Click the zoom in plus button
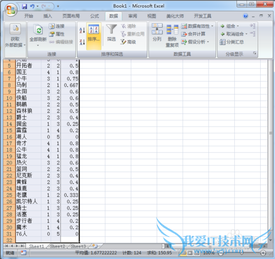Screen dimensions: 275x259 coord(263,253)
